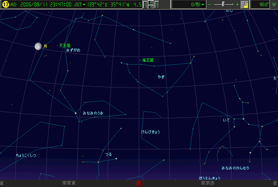Click the plus time step button
The image size is (278, 187).
(151, 2)
